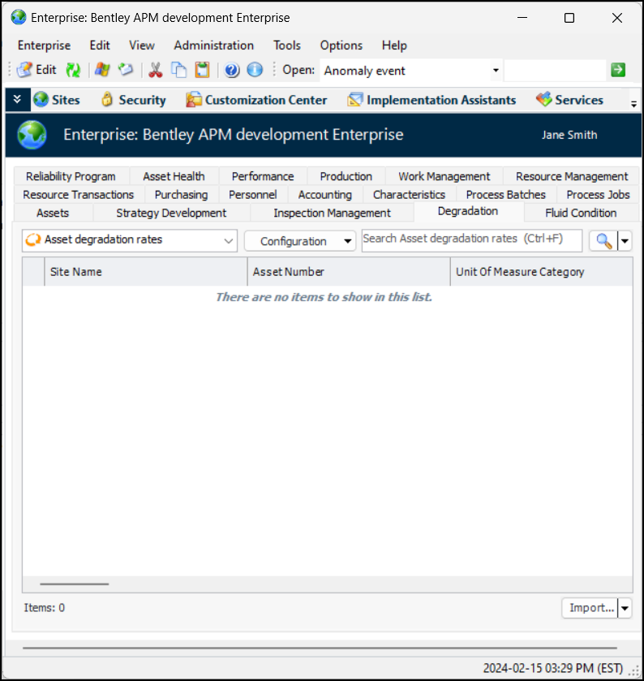Click the Copy pages icon

point(178,70)
